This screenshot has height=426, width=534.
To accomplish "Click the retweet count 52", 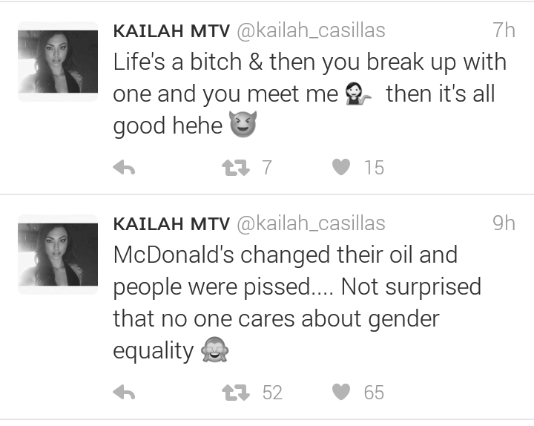I will [272, 393].
